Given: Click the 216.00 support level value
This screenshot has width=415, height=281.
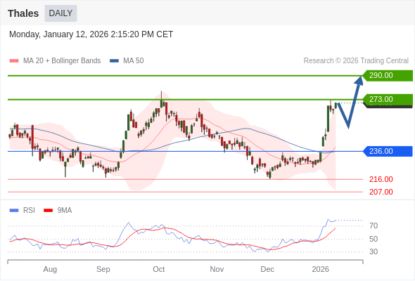Looking at the screenshot, I should (381, 180).
